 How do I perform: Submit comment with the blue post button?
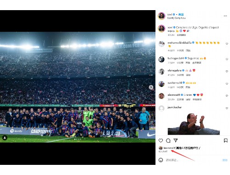225,160
